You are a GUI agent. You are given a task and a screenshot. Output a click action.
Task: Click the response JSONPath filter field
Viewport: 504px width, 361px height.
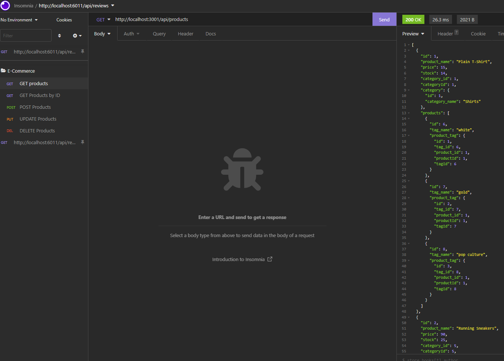coord(450,359)
